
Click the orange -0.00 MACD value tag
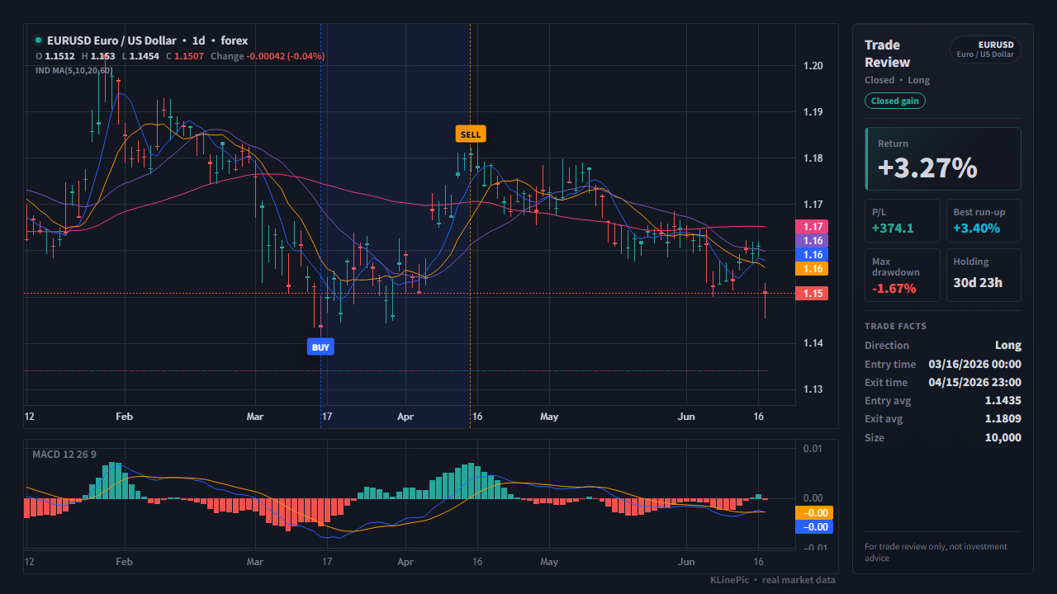813,512
